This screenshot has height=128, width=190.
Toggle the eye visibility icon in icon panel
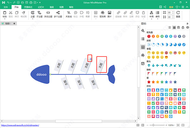pos(187,28)
